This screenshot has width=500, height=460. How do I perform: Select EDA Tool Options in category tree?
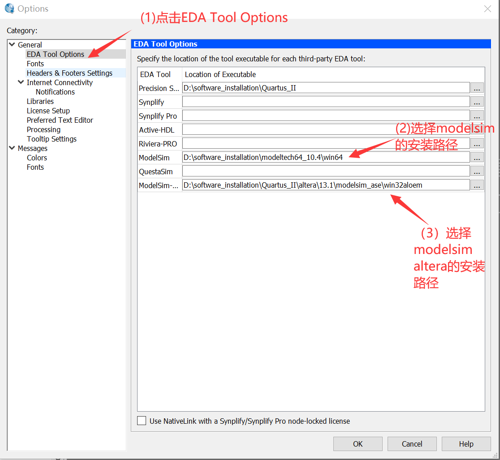tap(56, 54)
